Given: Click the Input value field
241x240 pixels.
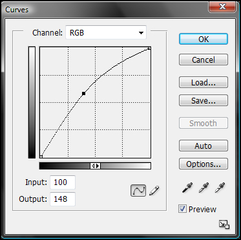Looking at the screenshot, I should [63, 182].
